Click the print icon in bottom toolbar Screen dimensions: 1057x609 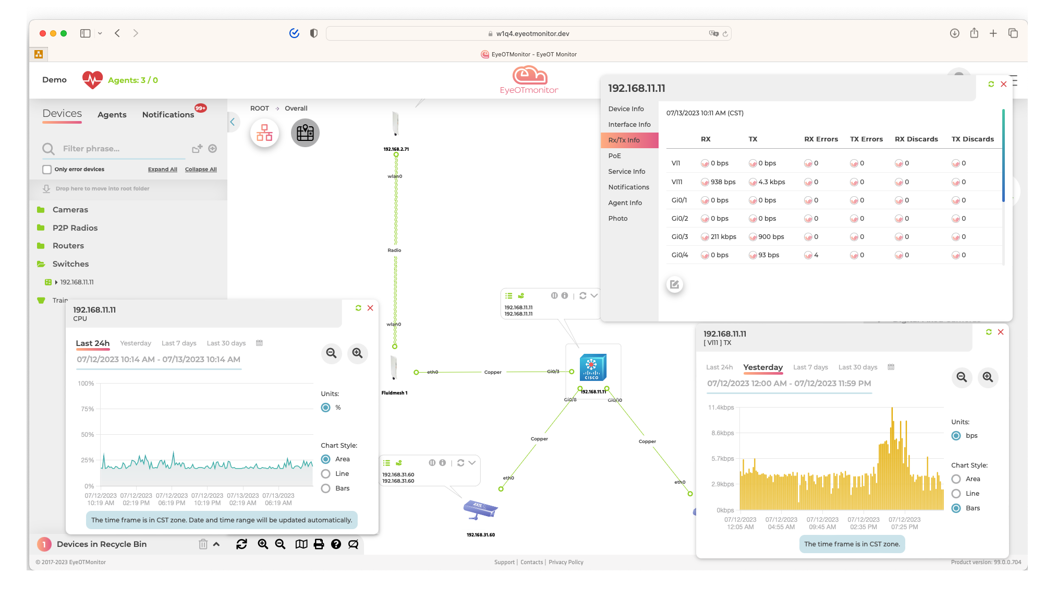click(319, 544)
